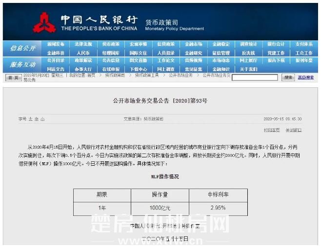This screenshot has width=321, height=248.
Task: Visit the 在线申报 page
Action: (x=111, y=69)
